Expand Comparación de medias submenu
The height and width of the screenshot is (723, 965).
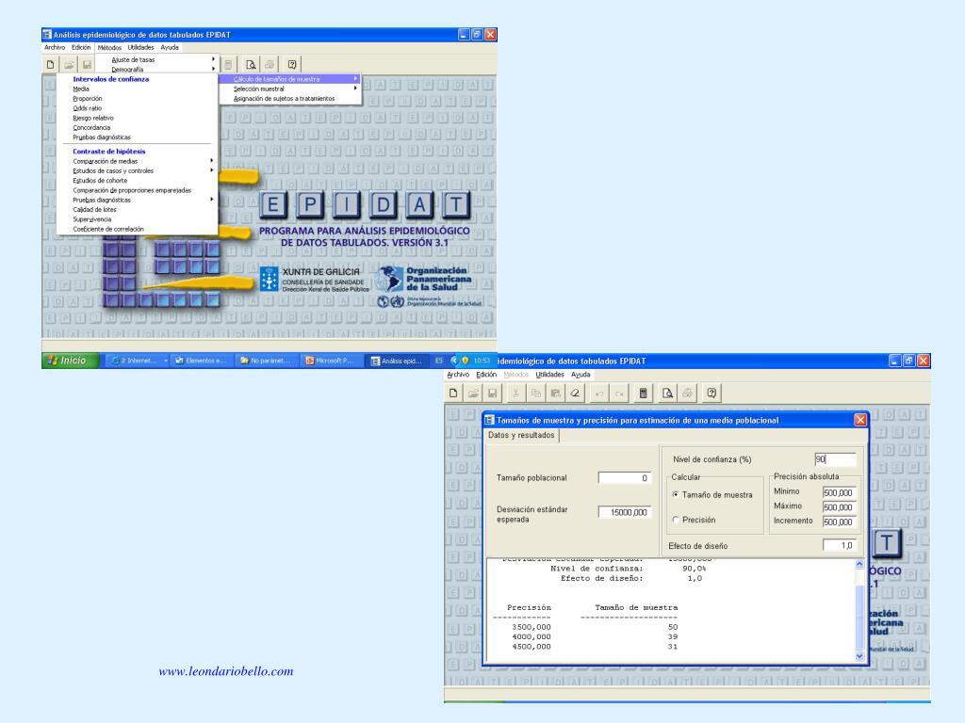coord(137,161)
